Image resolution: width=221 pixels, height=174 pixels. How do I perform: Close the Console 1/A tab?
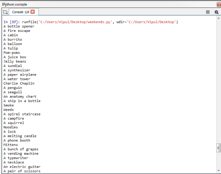[32, 12]
